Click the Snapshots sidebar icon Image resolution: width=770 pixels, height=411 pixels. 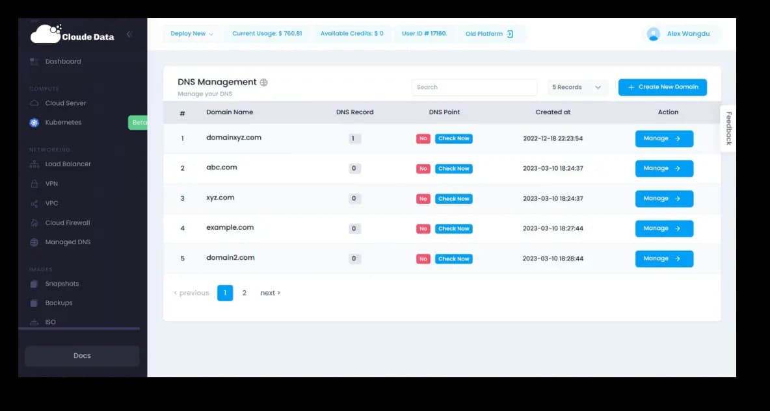point(34,284)
